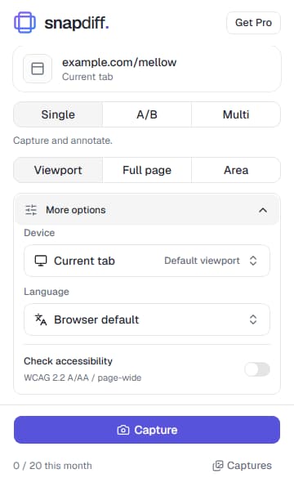Click the WCAG 2.2 A/AA / page-wide text
Image resolution: width=294 pixels, height=487 pixels.
click(x=82, y=378)
